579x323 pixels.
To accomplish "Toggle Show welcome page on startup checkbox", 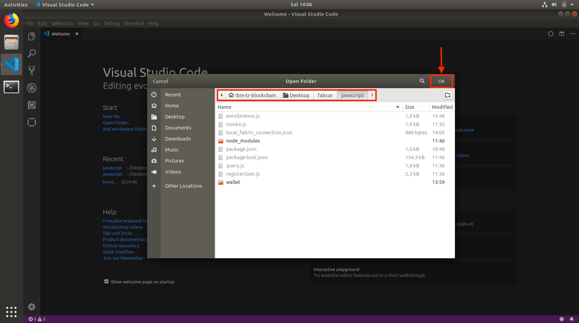I will [x=106, y=281].
